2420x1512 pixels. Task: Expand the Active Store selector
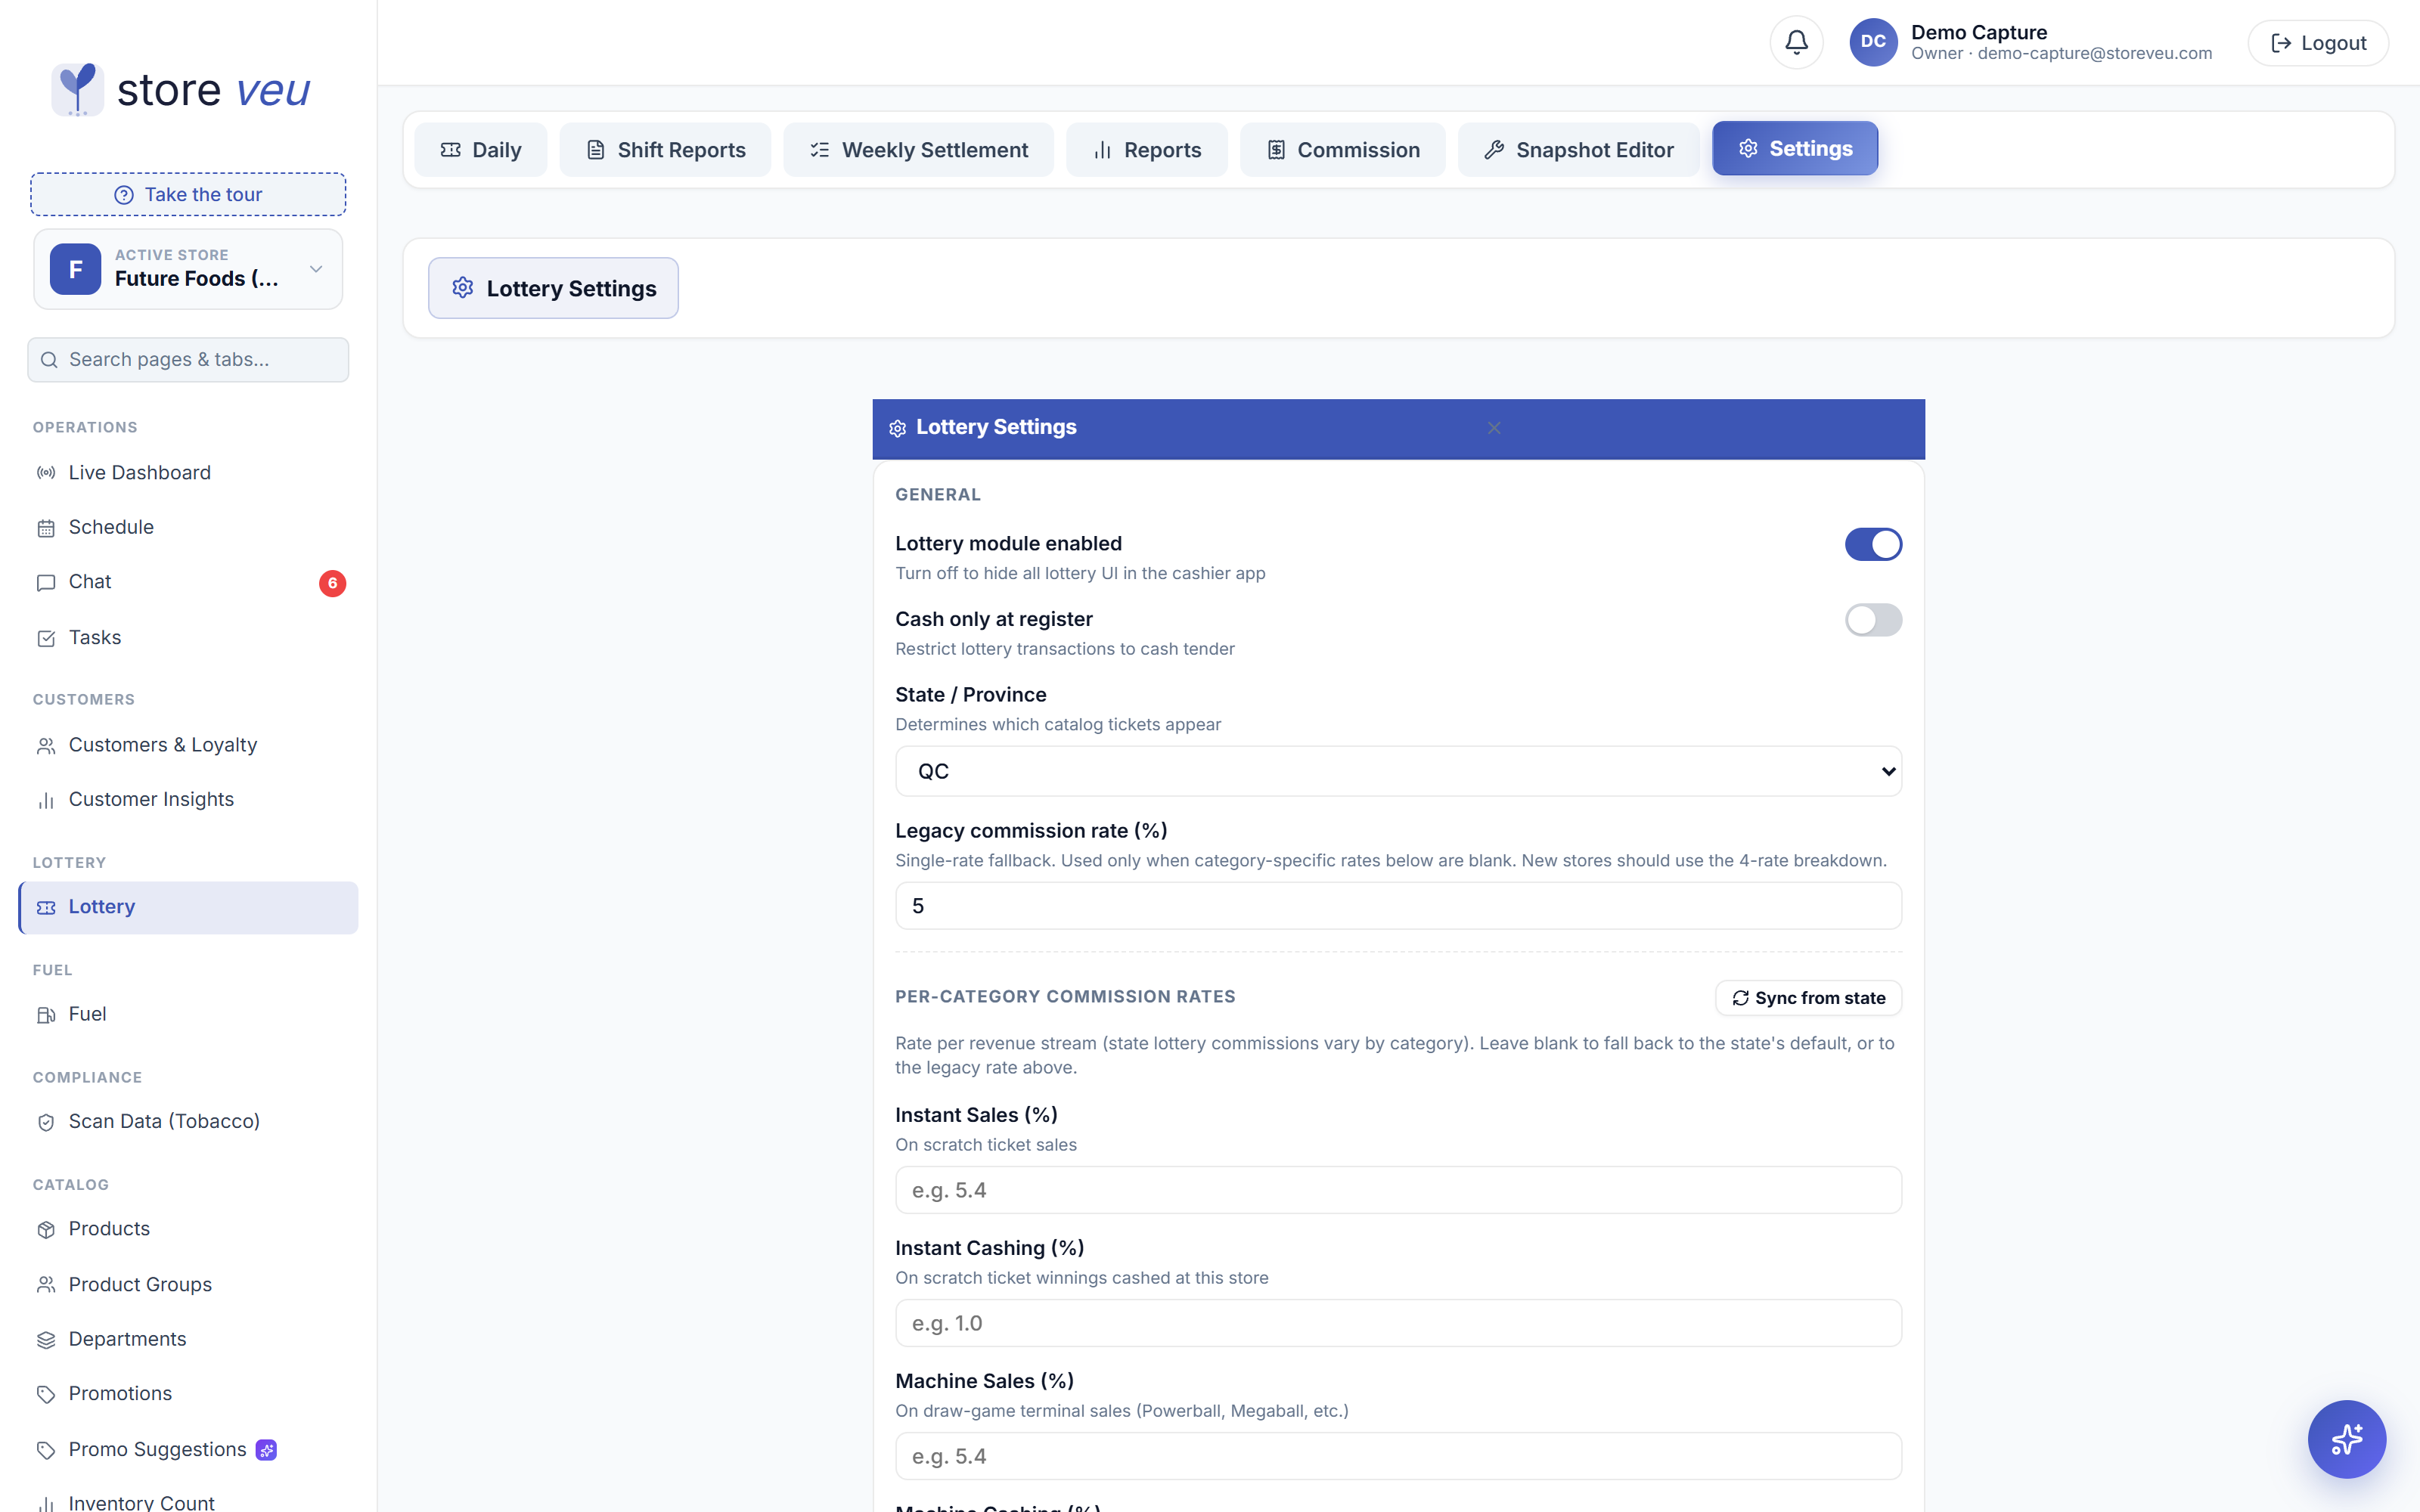coord(188,269)
